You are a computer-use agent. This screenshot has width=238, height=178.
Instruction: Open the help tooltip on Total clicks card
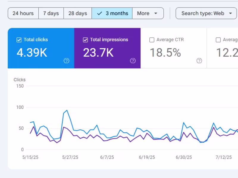pyautogui.click(x=66, y=61)
